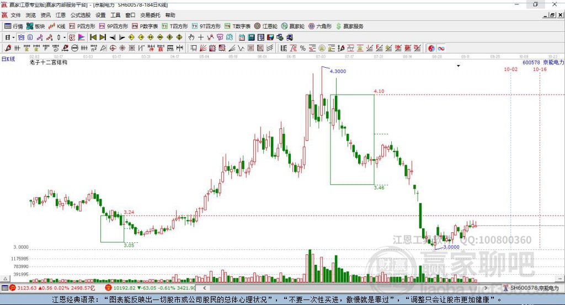The width and height of the screenshot is (565, 305).
Task: Open the 交易委托 menu
Action: pos(150,15)
